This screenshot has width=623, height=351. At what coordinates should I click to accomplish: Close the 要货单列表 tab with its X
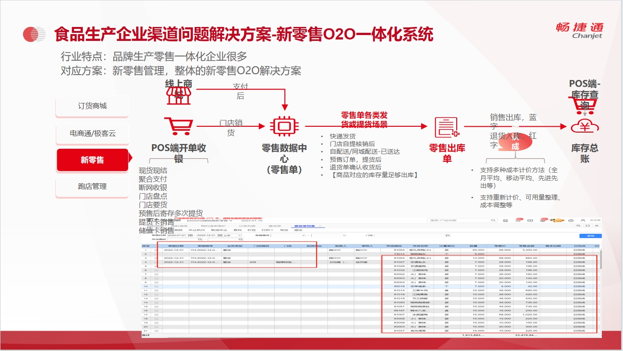320,226
